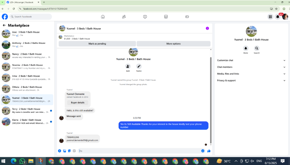The image size is (290, 165).
Task: Open the Friends icon in top navigation
Action: pyautogui.click(x=124, y=17)
